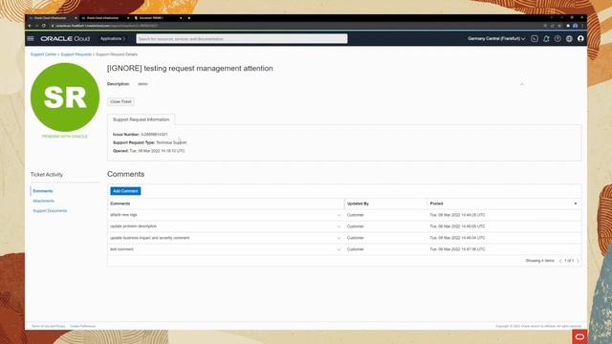Toggle sort arrow on the Posted column
Image resolution: width=612 pixels, height=344 pixels.
(x=576, y=204)
